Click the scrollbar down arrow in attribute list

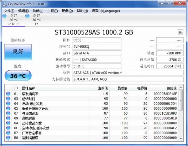point(181,138)
